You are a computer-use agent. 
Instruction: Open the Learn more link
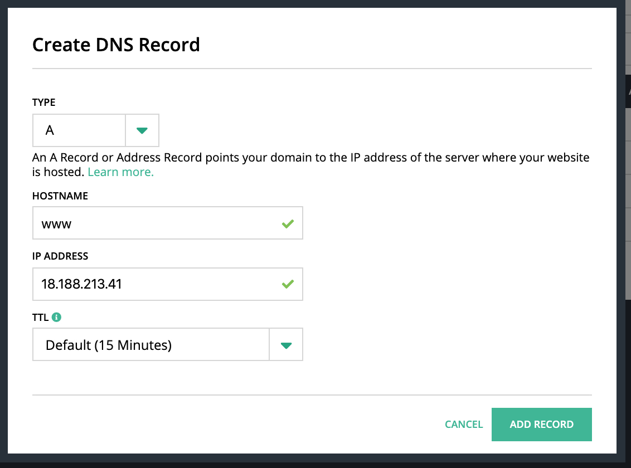click(x=120, y=172)
